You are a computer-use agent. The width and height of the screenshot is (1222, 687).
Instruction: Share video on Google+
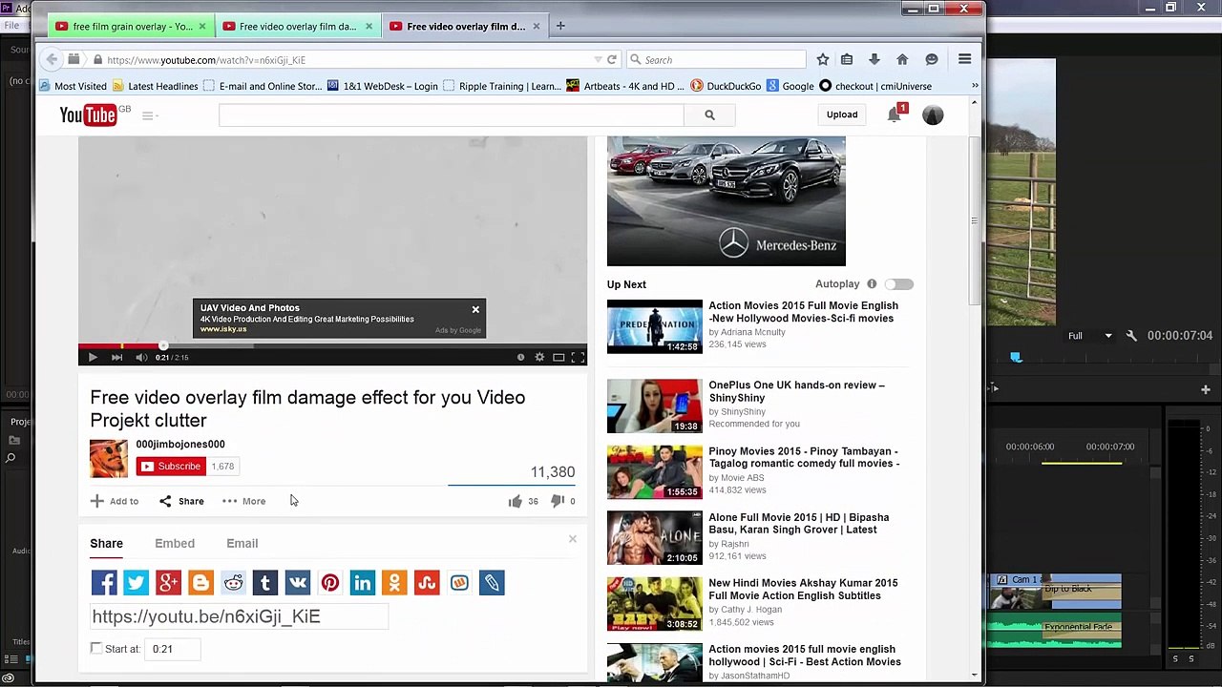(168, 583)
